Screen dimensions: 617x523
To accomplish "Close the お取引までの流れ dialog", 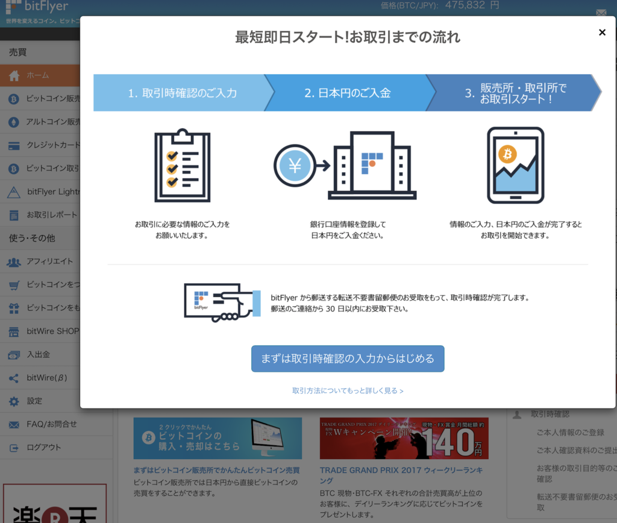I will click(x=602, y=32).
